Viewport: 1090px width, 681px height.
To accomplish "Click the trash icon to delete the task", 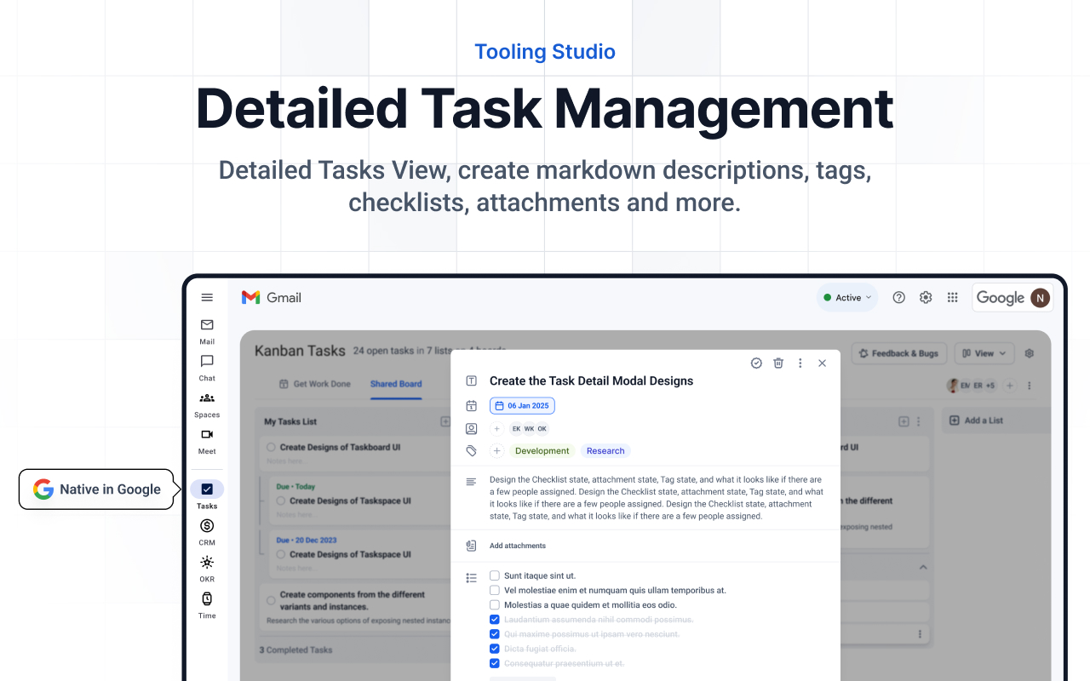I will click(x=777, y=363).
